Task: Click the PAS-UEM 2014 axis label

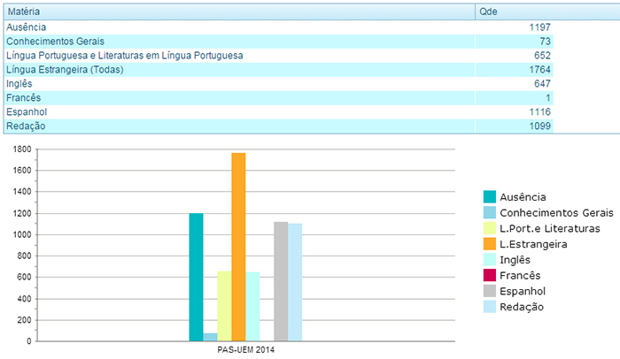Action: coord(245,349)
